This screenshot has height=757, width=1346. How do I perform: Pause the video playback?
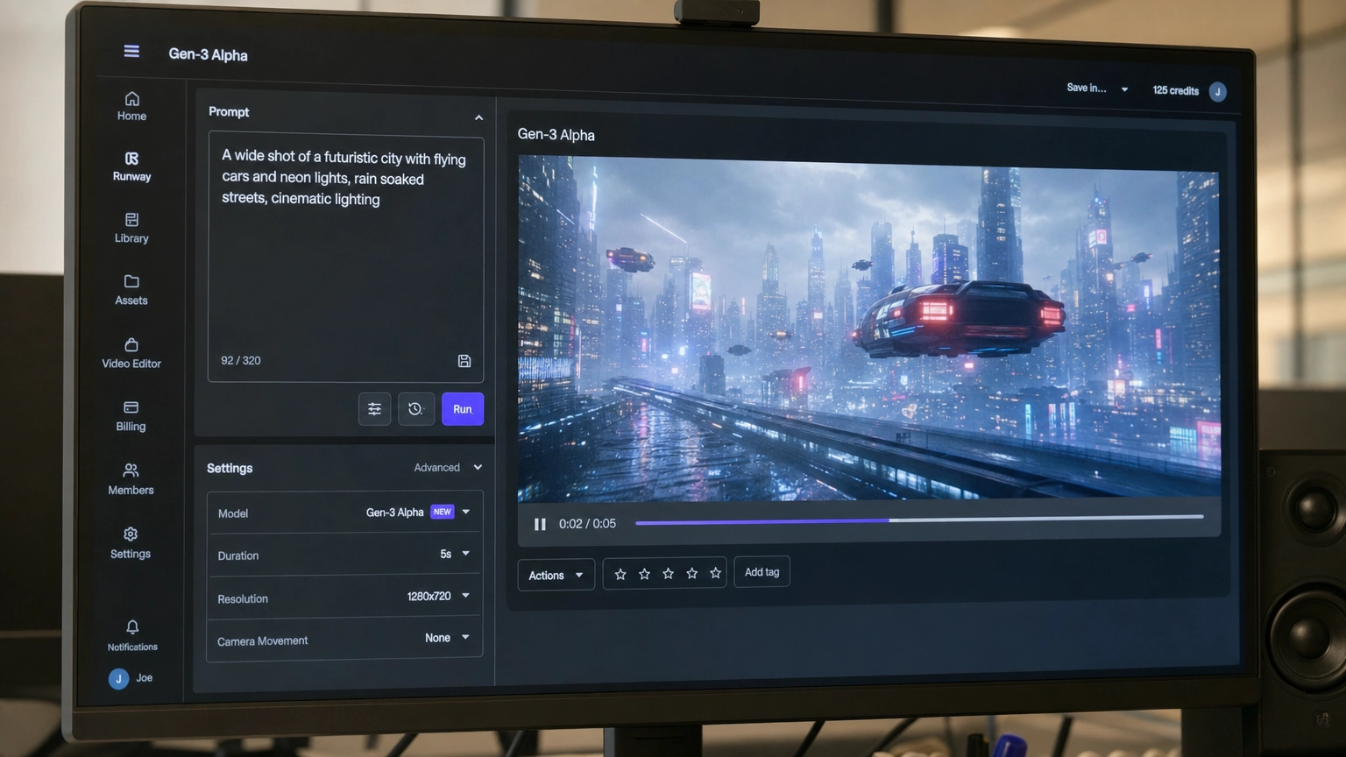[x=540, y=524]
